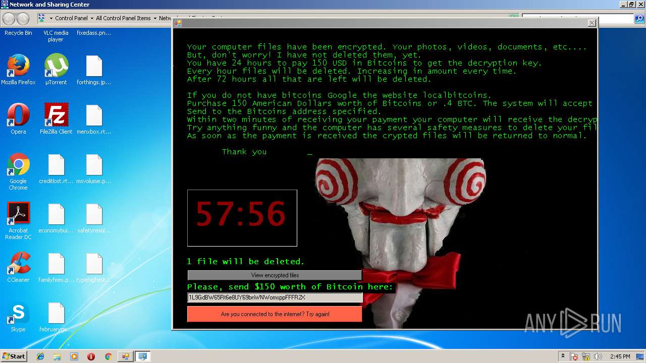Click the View encrypted files button
The height and width of the screenshot is (363, 646).
pyautogui.click(x=275, y=275)
